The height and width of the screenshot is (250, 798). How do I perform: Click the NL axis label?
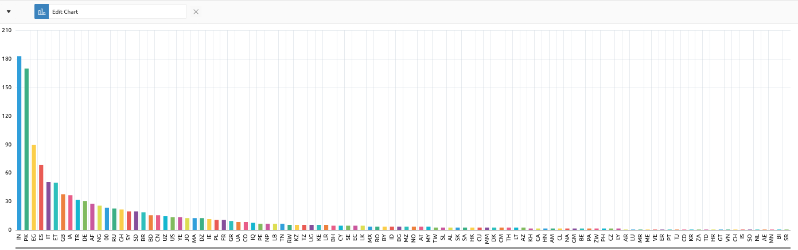(757, 236)
